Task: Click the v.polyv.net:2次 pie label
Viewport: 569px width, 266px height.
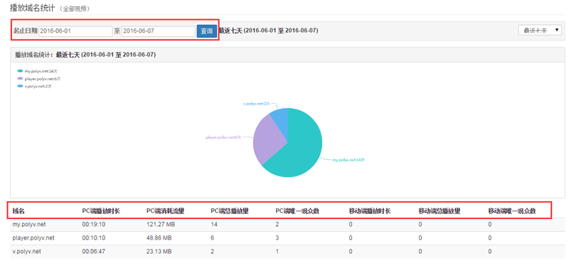Action: 257,104
